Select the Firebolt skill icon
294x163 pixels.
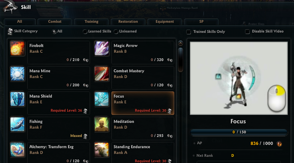pyautogui.click(x=17, y=48)
